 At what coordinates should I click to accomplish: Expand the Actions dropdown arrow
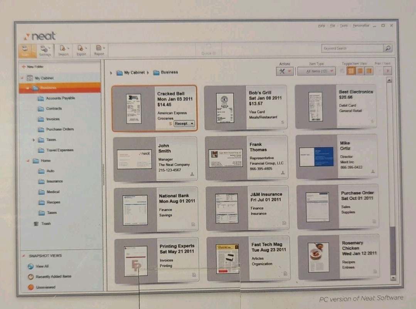tap(290, 71)
